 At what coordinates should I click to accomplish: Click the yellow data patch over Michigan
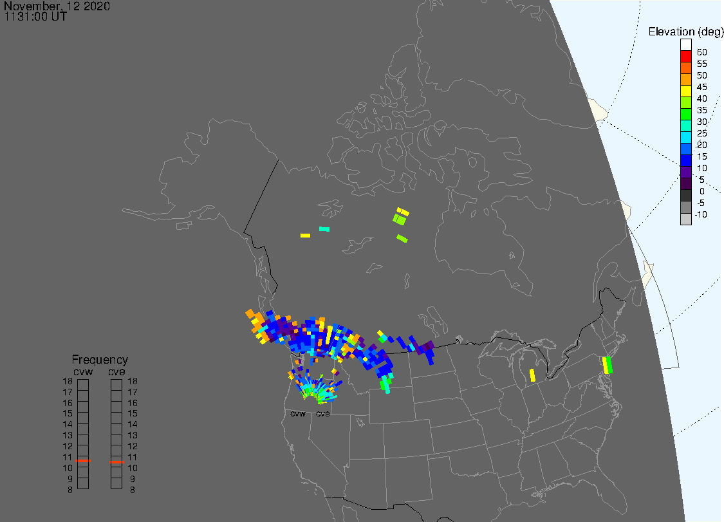[532, 375]
